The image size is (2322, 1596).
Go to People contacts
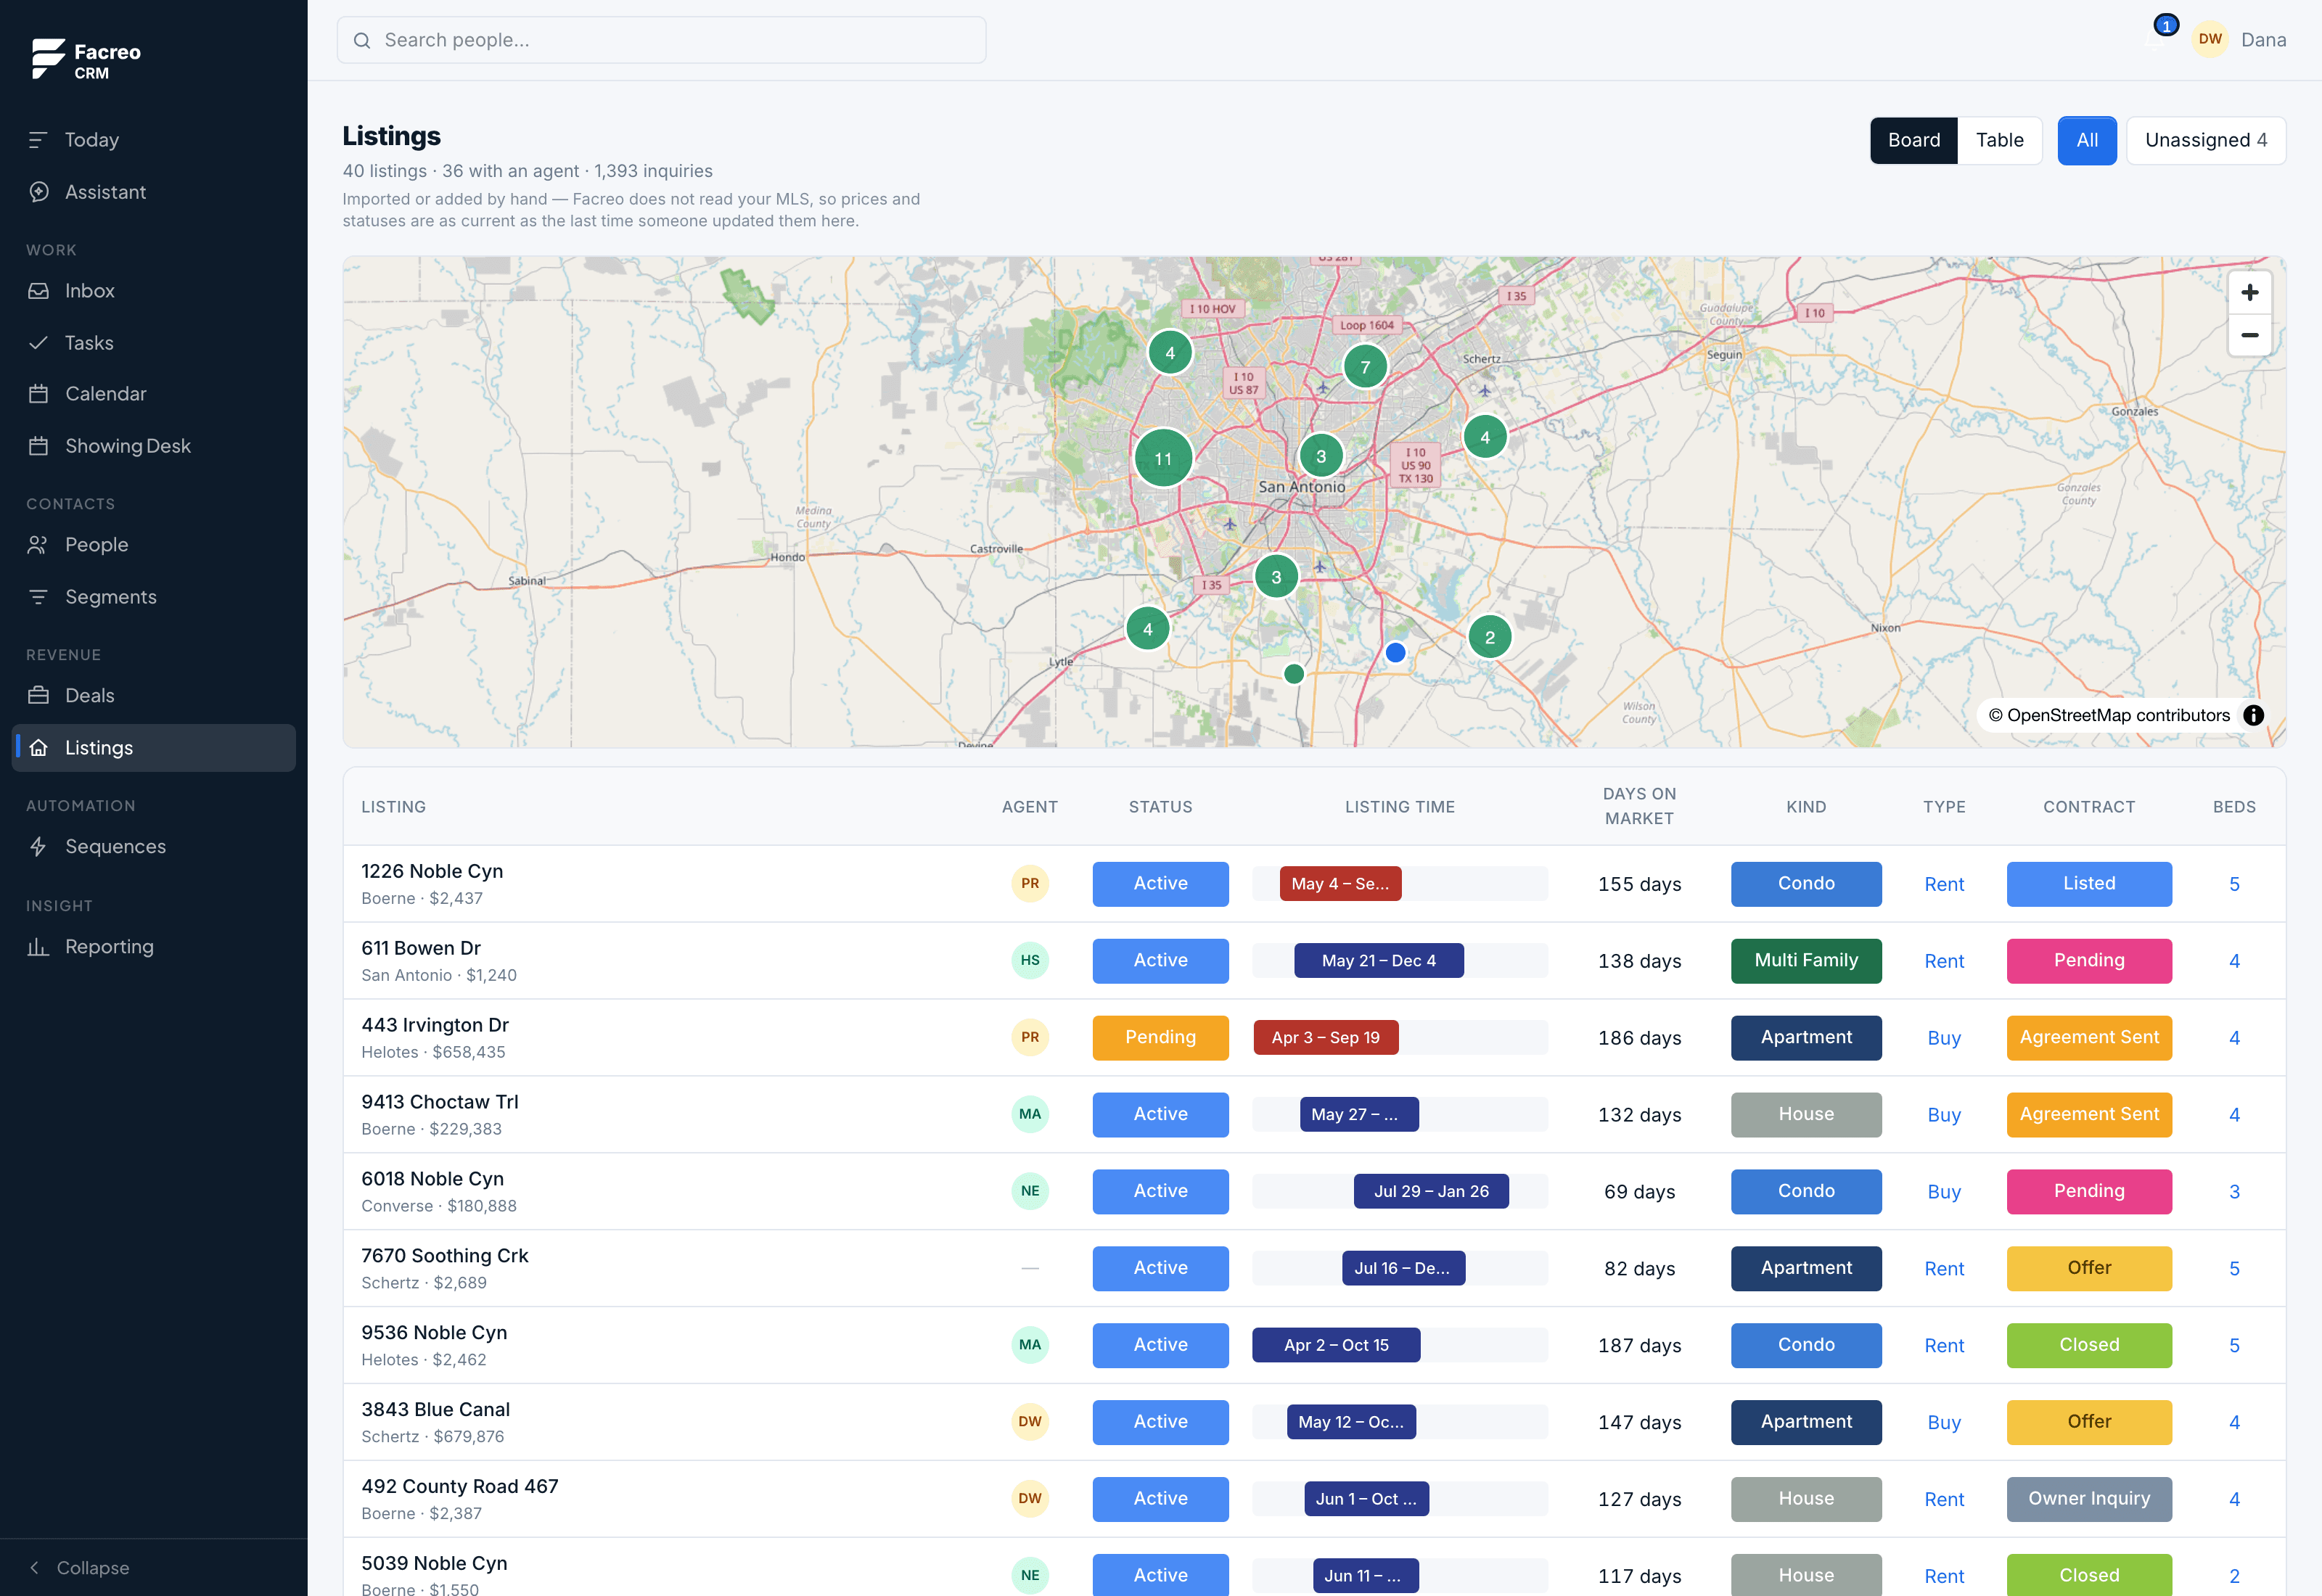153,545
